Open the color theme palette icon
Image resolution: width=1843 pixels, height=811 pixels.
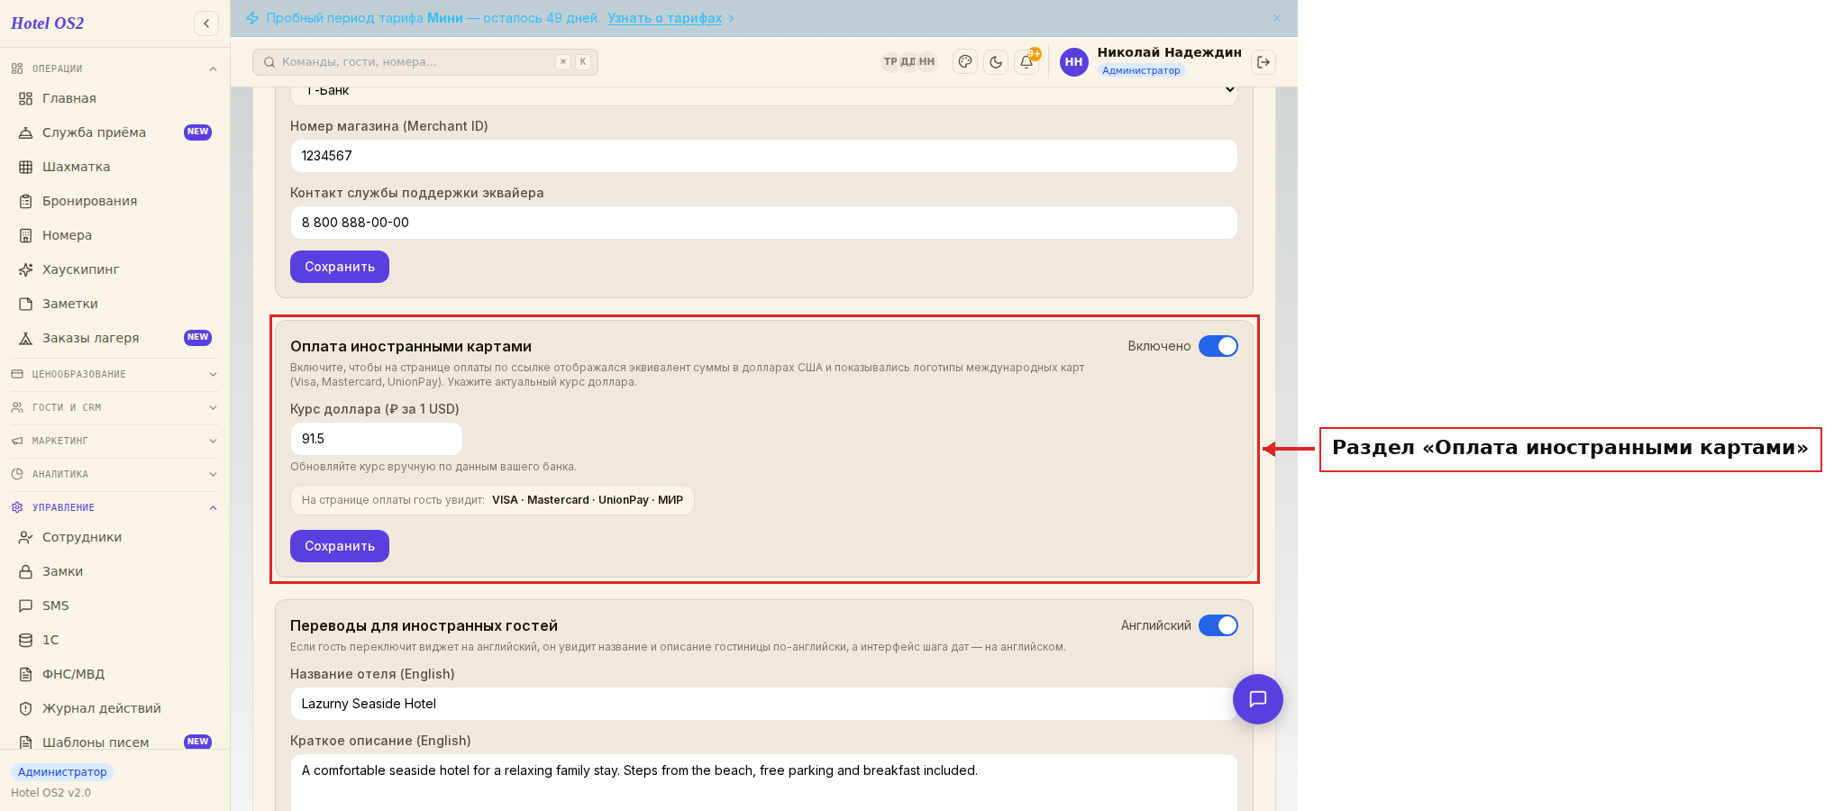(965, 62)
